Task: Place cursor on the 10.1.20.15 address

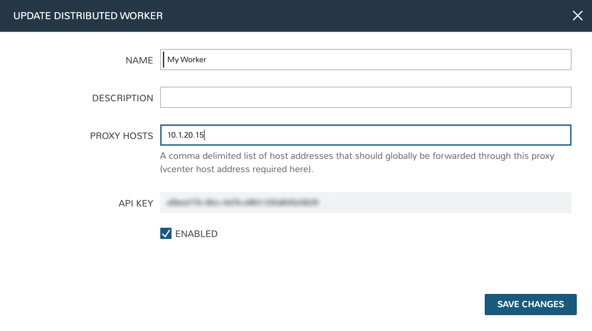Action: coord(185,135)
